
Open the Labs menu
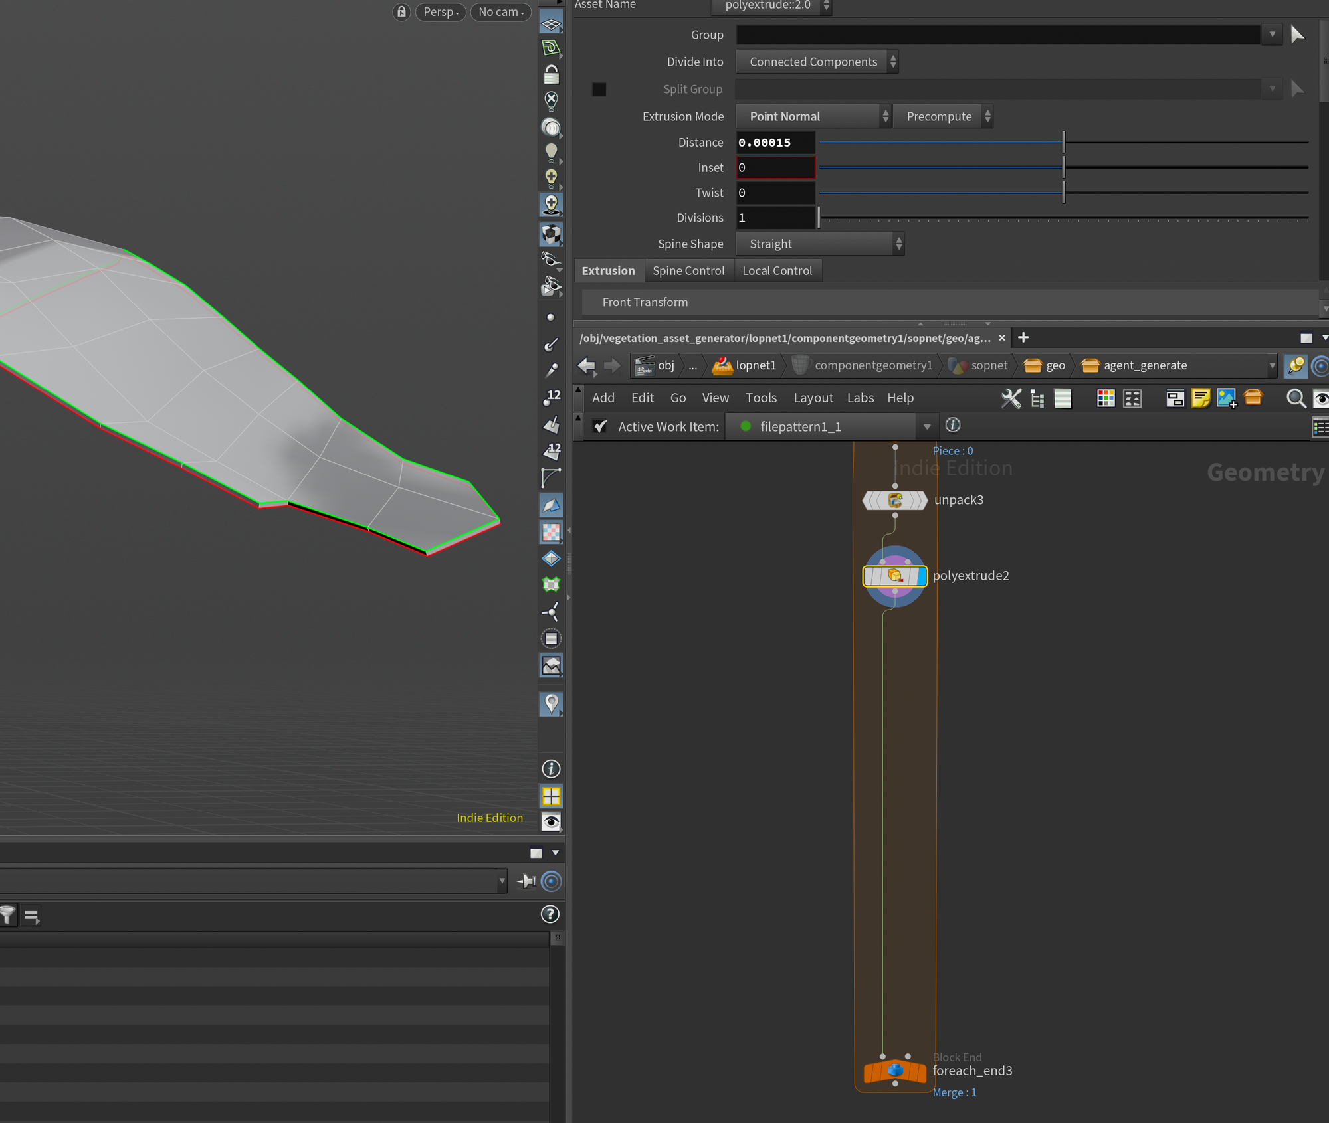pyautogui.click(x=860, y=398)
